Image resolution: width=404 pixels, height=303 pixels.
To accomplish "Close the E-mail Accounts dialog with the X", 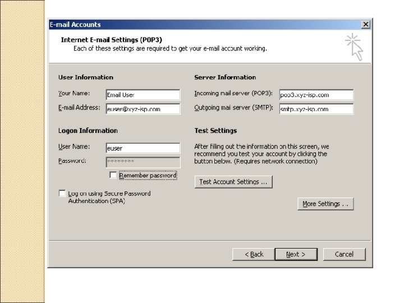I will pos(366,25).
